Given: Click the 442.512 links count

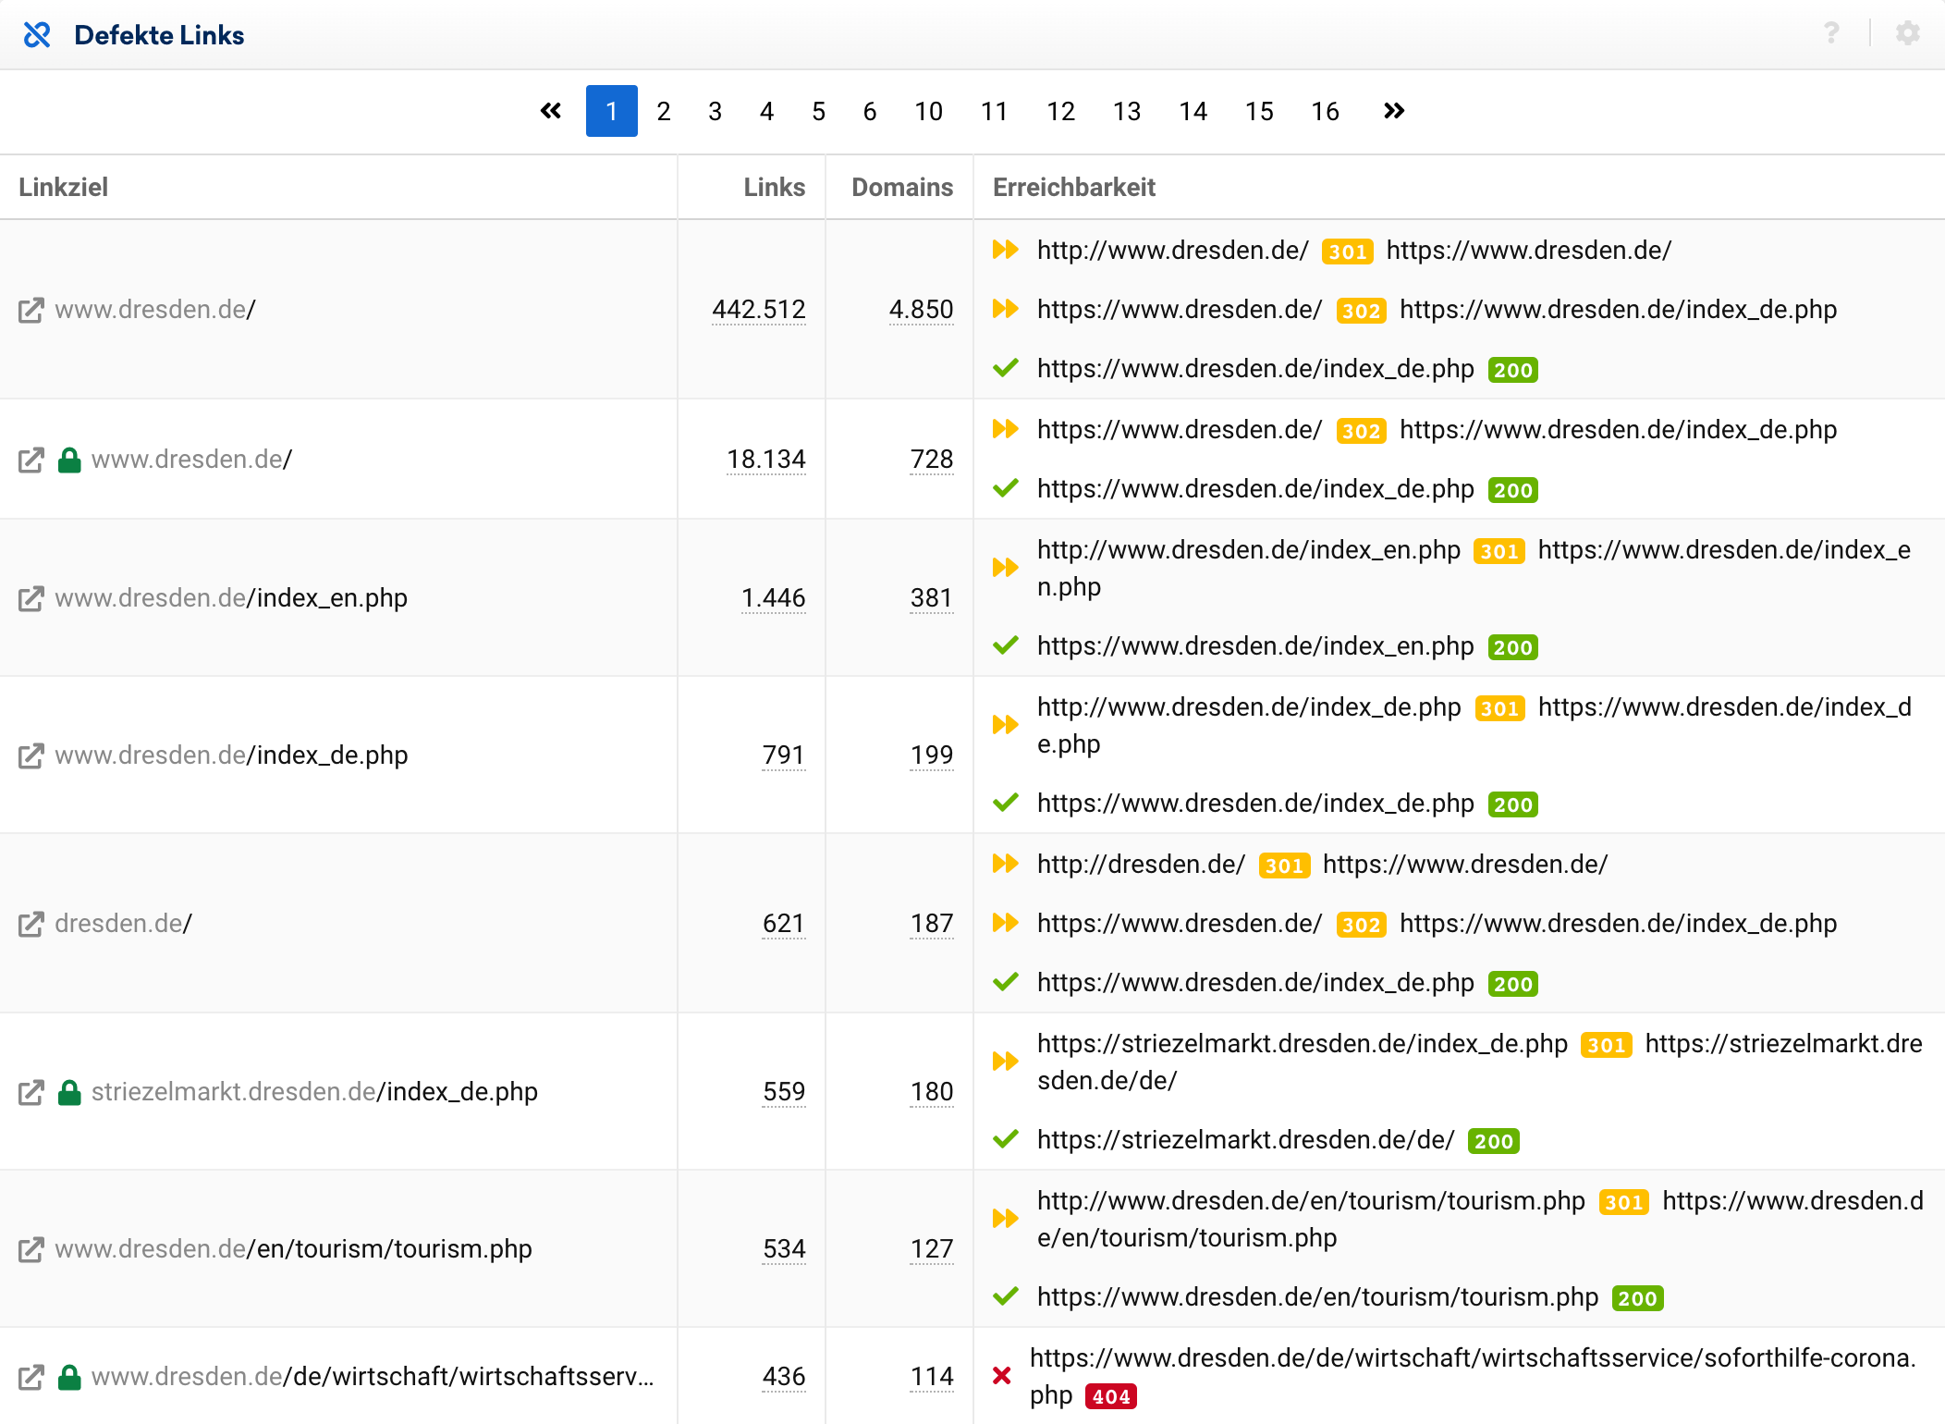Looking at the screenshot, I should coord(758,309).
